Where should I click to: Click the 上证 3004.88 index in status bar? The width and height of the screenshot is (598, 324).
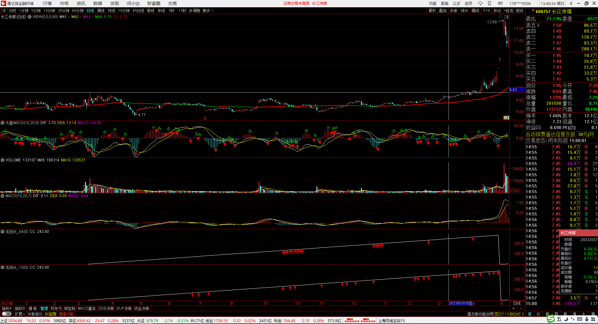pyautogui.click(x=12, y=321)
